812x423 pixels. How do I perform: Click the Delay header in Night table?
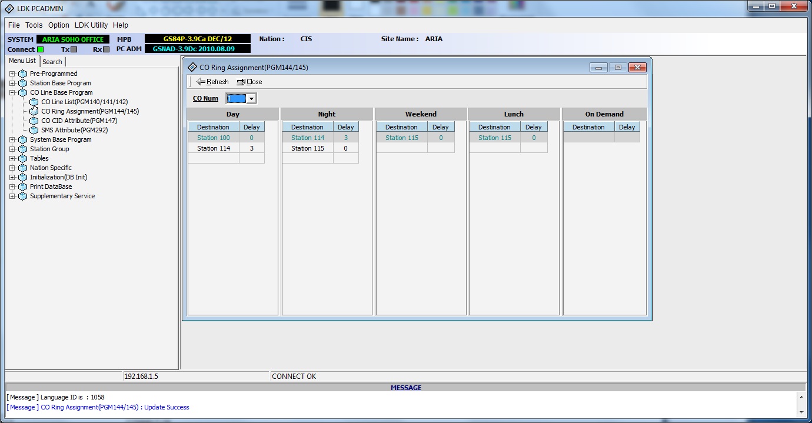[346, 127]
